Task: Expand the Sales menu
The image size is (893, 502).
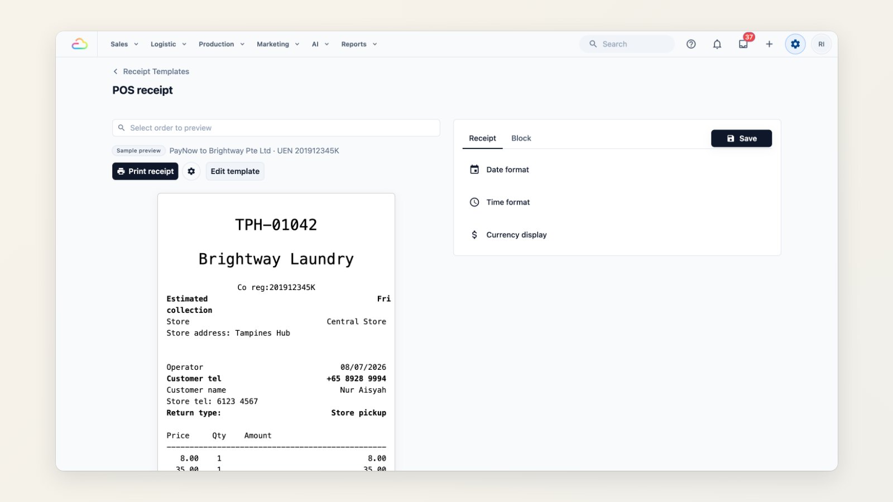Action: coord(124,44)
